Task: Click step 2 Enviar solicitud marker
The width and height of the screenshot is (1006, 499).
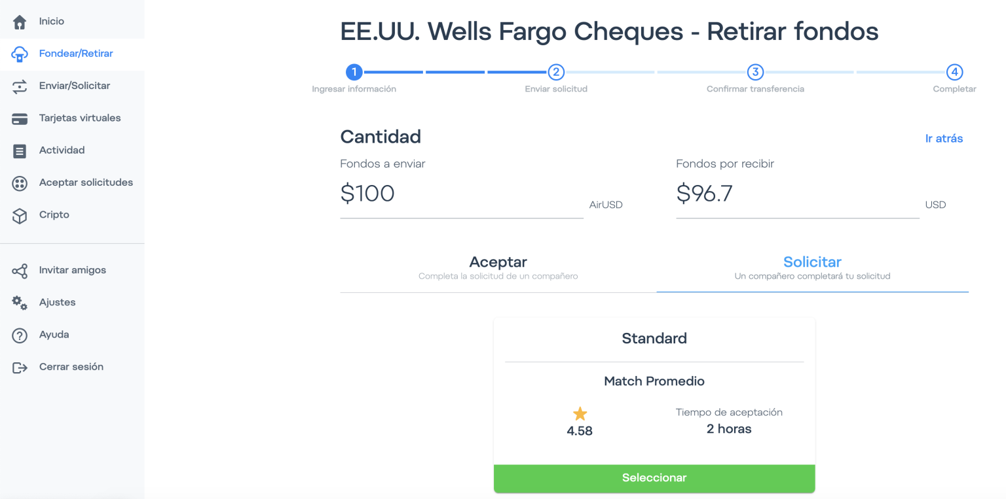Action: (x=555, y=72)
